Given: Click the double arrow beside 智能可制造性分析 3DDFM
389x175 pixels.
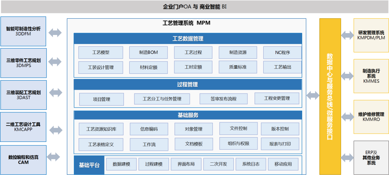Looking at the screenshot, I should point(55,32).
